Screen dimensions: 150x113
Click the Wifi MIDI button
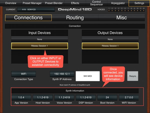coord(88,76)
